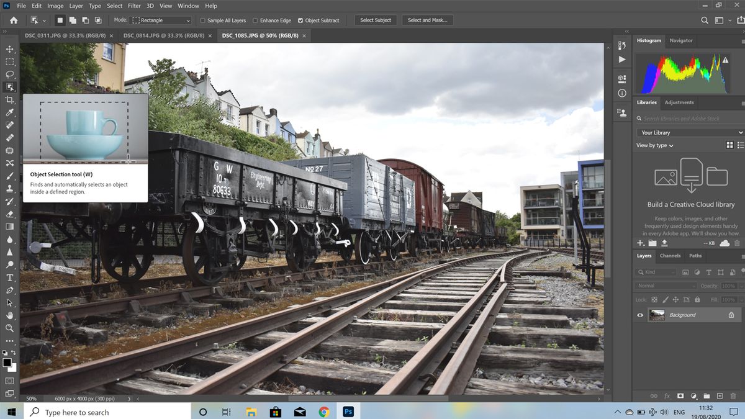Enable the Sample All Layers checkbox
Viewport: 745px width, 419px height.
[x=202, y=20]
